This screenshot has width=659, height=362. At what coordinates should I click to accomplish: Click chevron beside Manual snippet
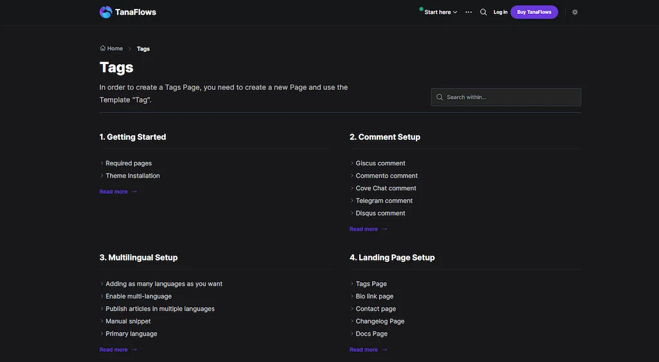tap(102, 321)
